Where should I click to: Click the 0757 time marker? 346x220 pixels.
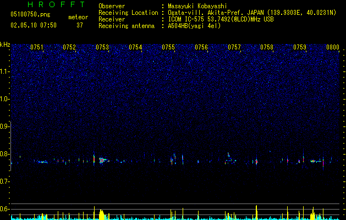point(234,47)
